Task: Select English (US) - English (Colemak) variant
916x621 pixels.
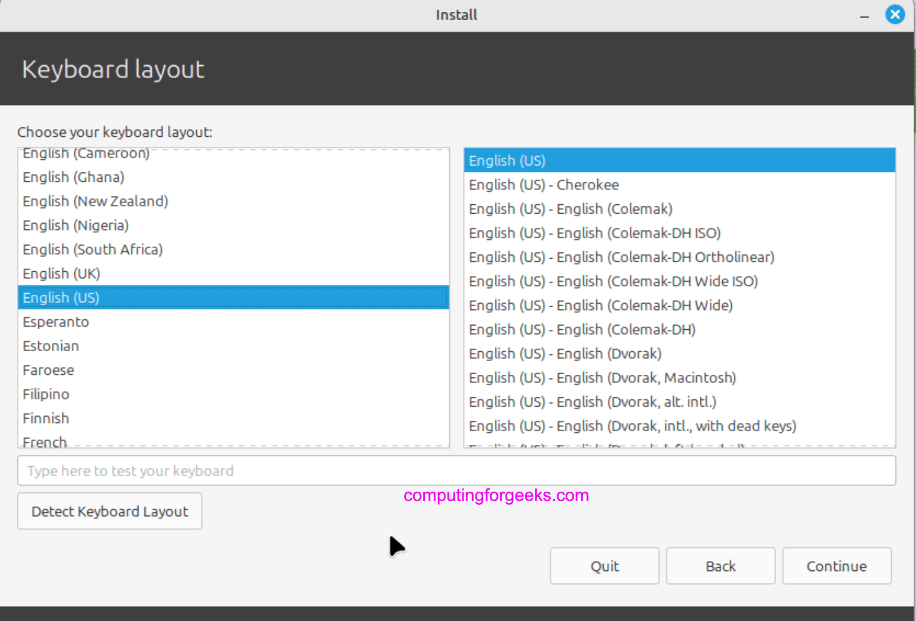Action: coord(570,209)
